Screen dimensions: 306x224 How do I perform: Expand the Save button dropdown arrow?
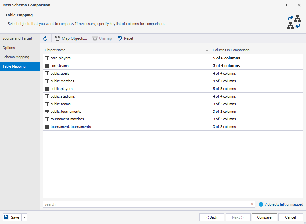click(x=24, y=217)
